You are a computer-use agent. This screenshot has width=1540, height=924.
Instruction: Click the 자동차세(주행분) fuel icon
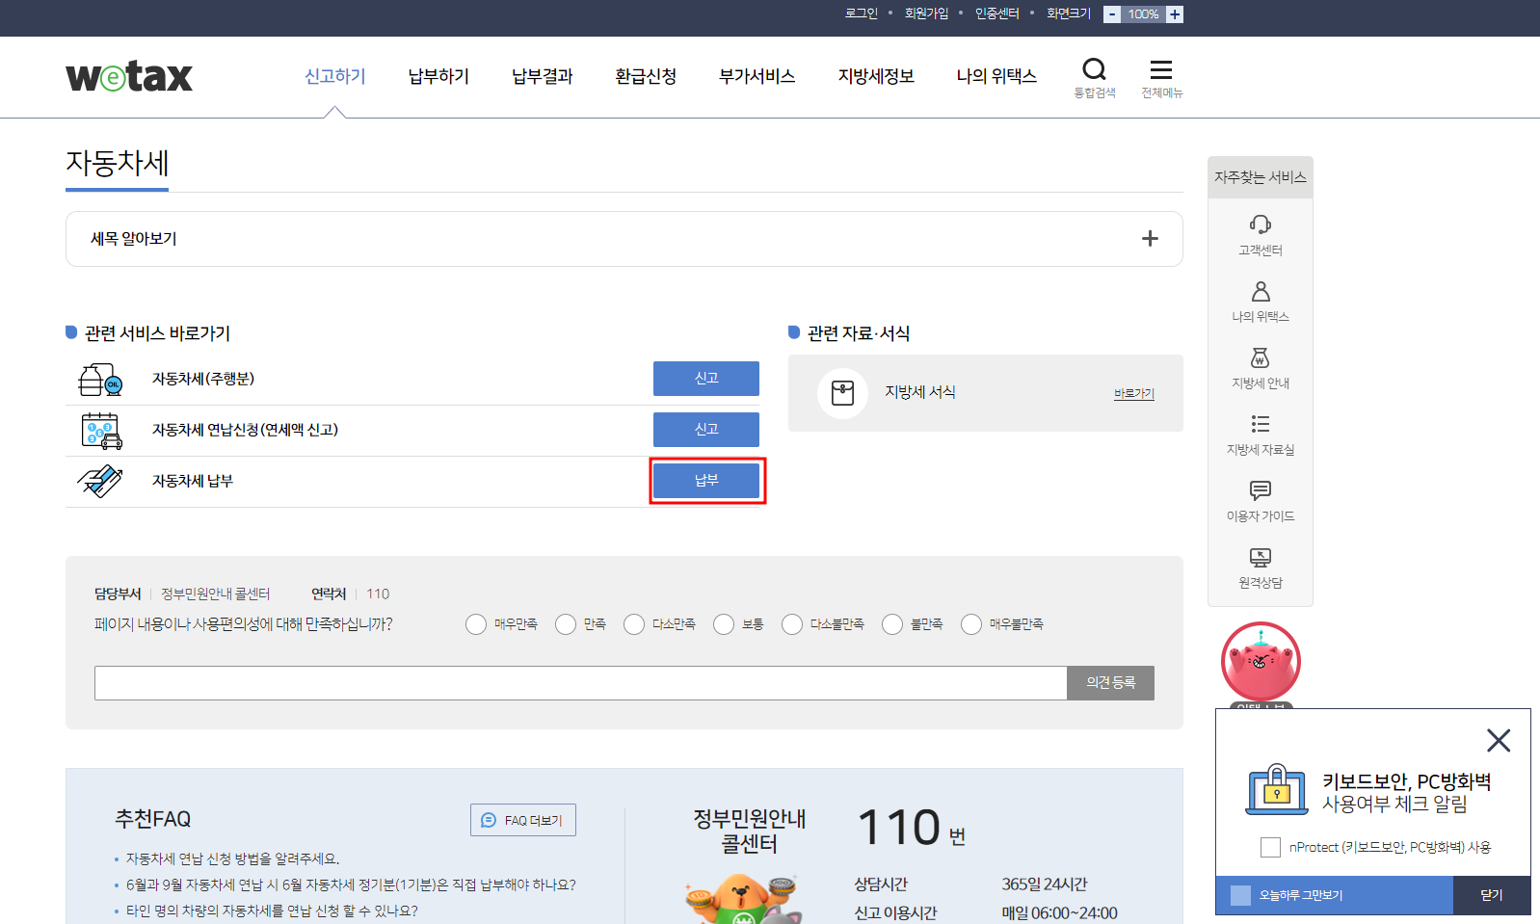[x=100, y=380]
